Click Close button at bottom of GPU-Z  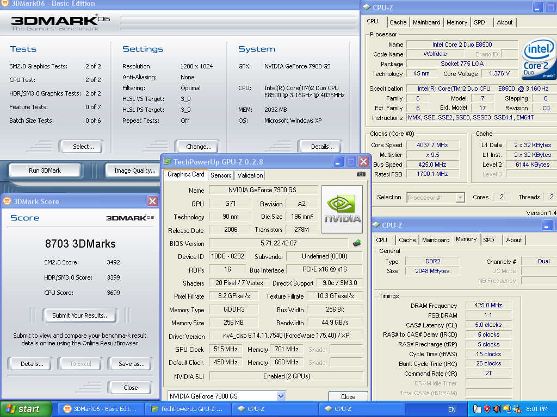tap(348, 396)
